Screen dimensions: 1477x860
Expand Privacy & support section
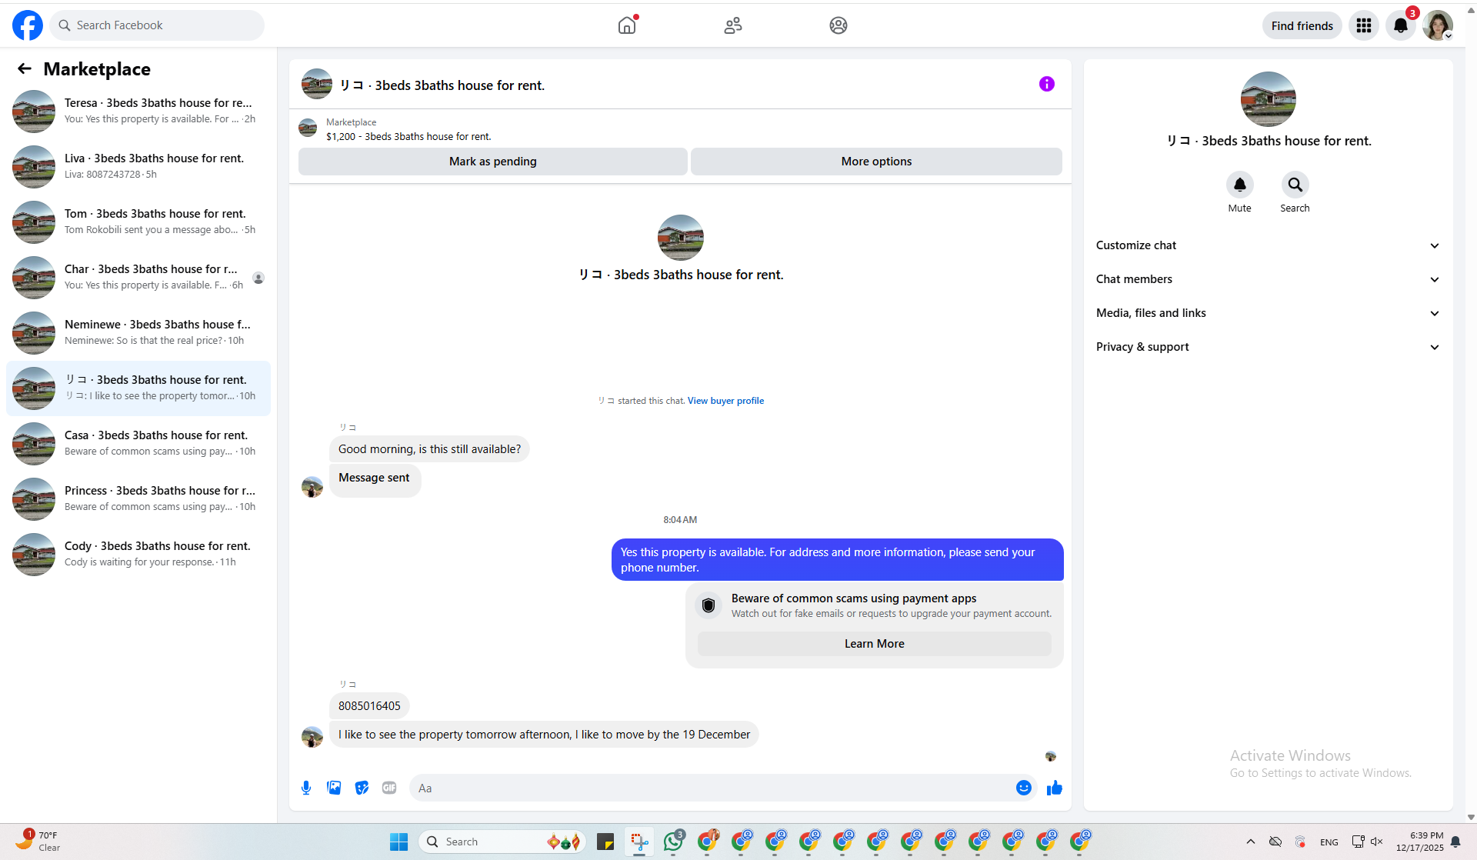pyautogui.click(x=1268, y=347)
